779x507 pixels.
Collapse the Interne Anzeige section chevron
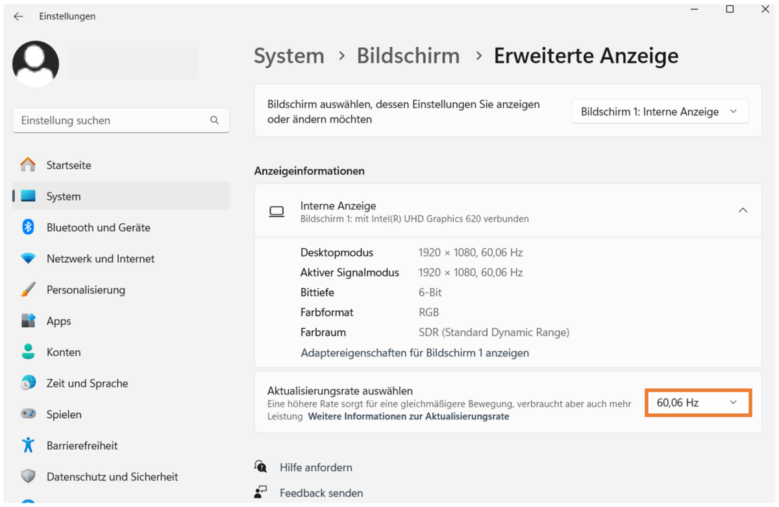(743, 210)
